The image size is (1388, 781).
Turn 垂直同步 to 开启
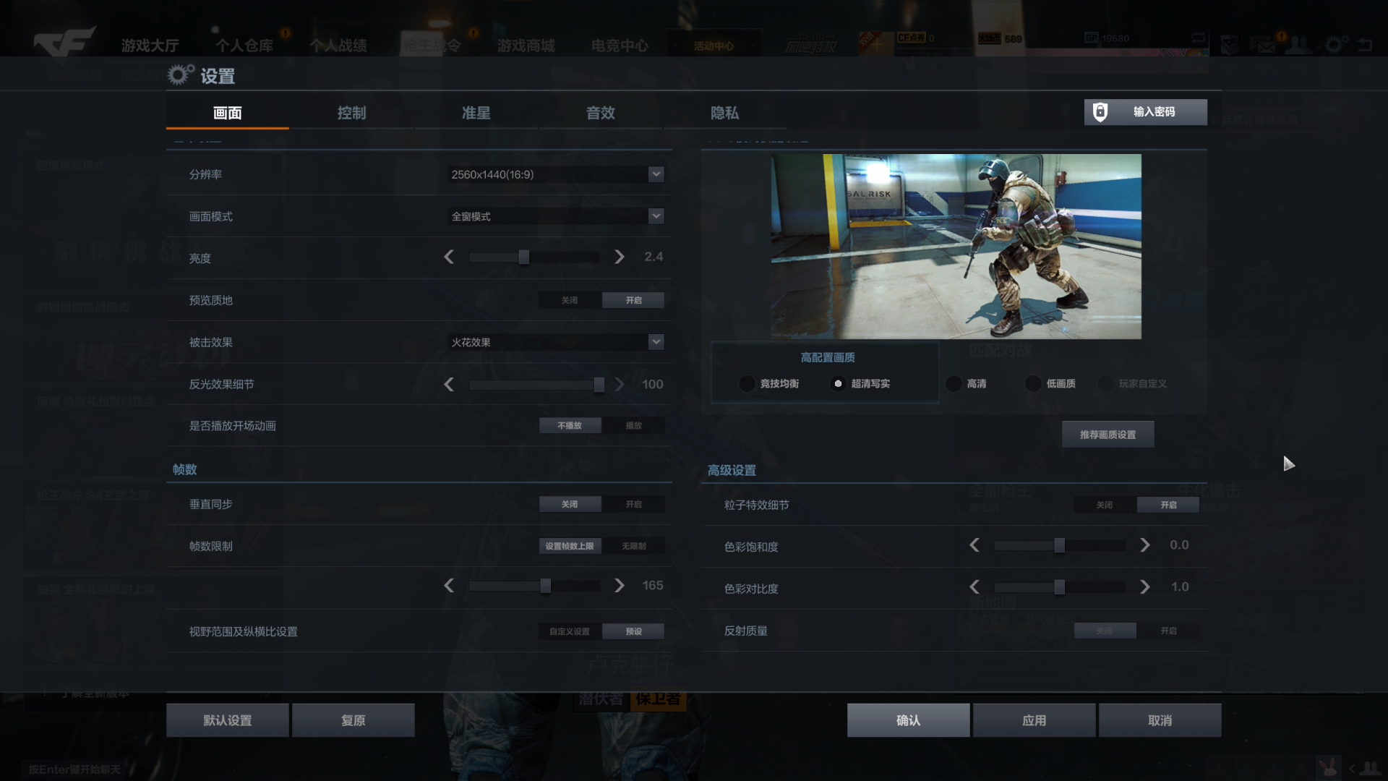tap(633, 504)
